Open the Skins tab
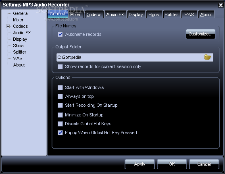225x174 pixels. [x=154, y=14]
